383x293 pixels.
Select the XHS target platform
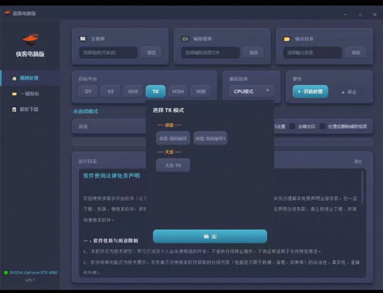(x=133, y=92)
